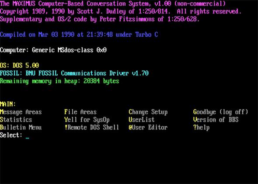Open the User Editor option

point(148,127)
